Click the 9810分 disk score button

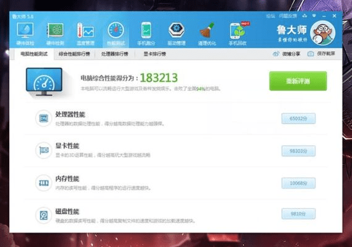click(x=298, y=214)
